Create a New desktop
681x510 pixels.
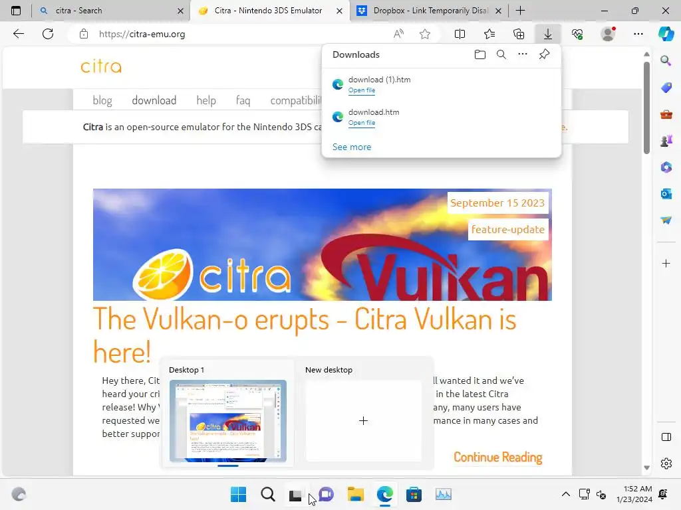tap(363, 420)
